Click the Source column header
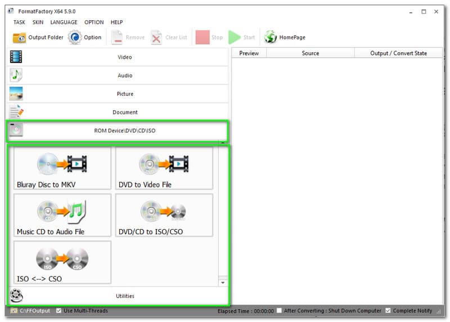The height and width of the screenshot is (322, 450). pos(310,53)
